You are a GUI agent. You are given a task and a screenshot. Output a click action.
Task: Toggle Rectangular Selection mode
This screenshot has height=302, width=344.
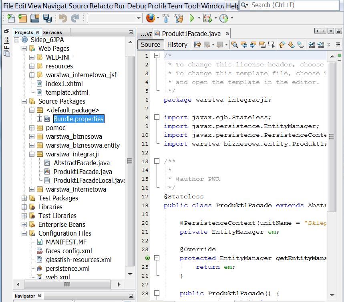[x=271, y=45]
